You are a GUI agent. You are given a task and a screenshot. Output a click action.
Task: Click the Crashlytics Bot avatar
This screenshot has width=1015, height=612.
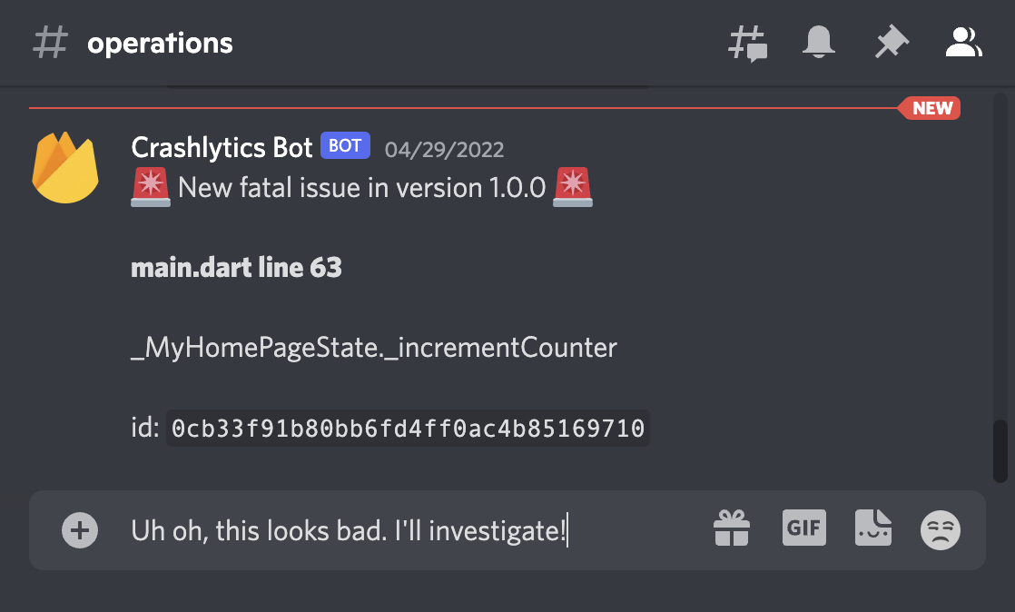(x=65, y=168)
